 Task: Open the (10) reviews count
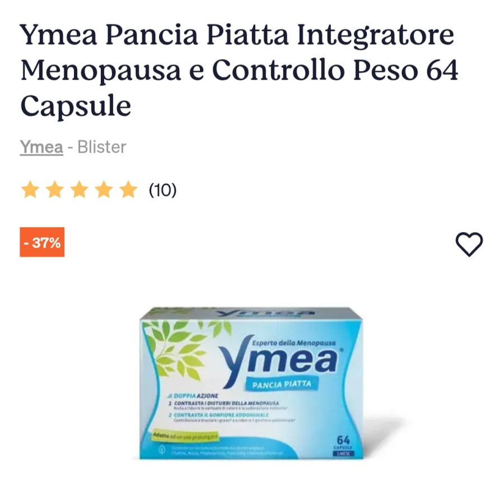tap(162, 190)
